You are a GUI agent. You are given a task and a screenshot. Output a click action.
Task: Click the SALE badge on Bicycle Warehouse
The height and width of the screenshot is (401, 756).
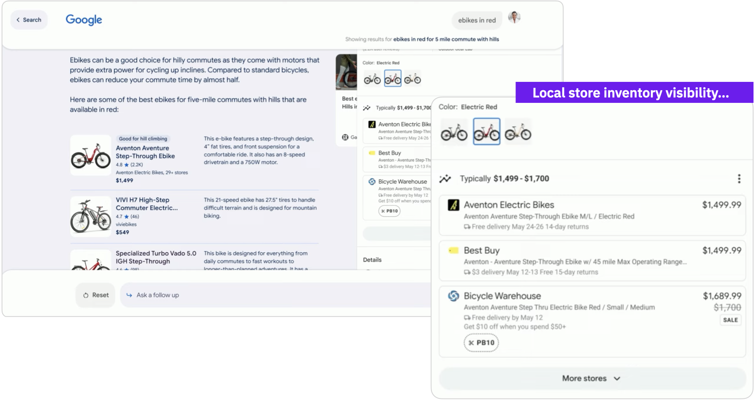(730, 320)
